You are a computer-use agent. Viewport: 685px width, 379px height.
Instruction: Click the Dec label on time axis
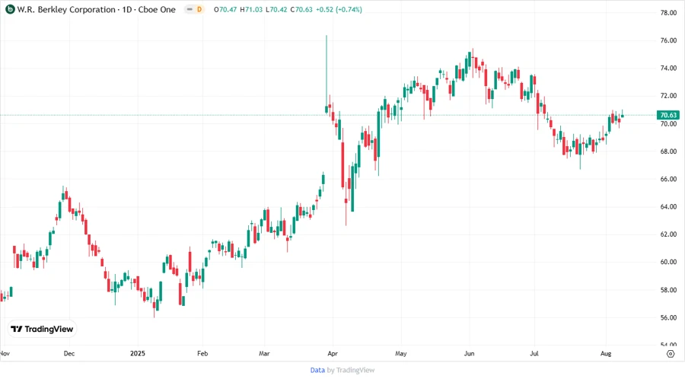69,353
